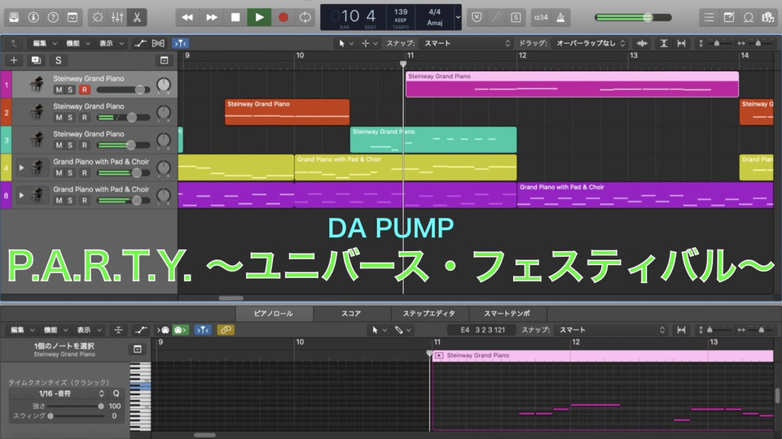This screenshot has height=439, width=782.
Task: Open the piano roll スナップ スマート dropdown
Action: pyautogui.click(x=612, y=330)
